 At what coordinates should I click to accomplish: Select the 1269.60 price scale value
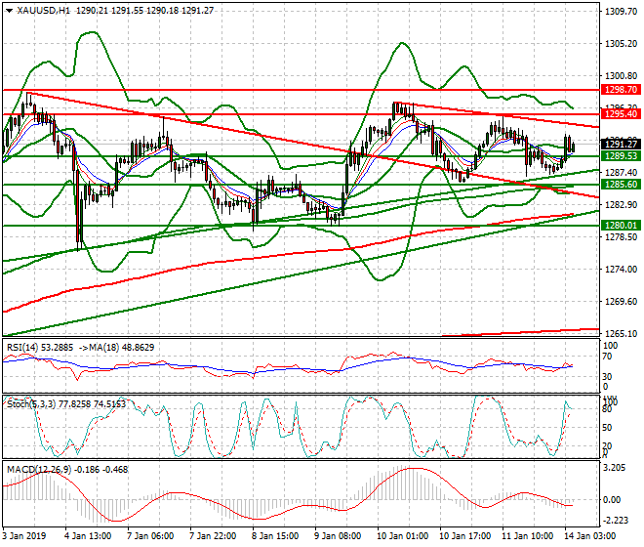click(x=622, y=302)
